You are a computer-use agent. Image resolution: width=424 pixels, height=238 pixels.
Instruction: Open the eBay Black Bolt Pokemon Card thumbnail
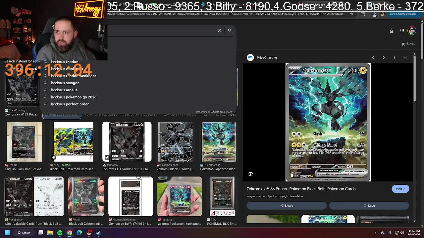coord(74,142)
